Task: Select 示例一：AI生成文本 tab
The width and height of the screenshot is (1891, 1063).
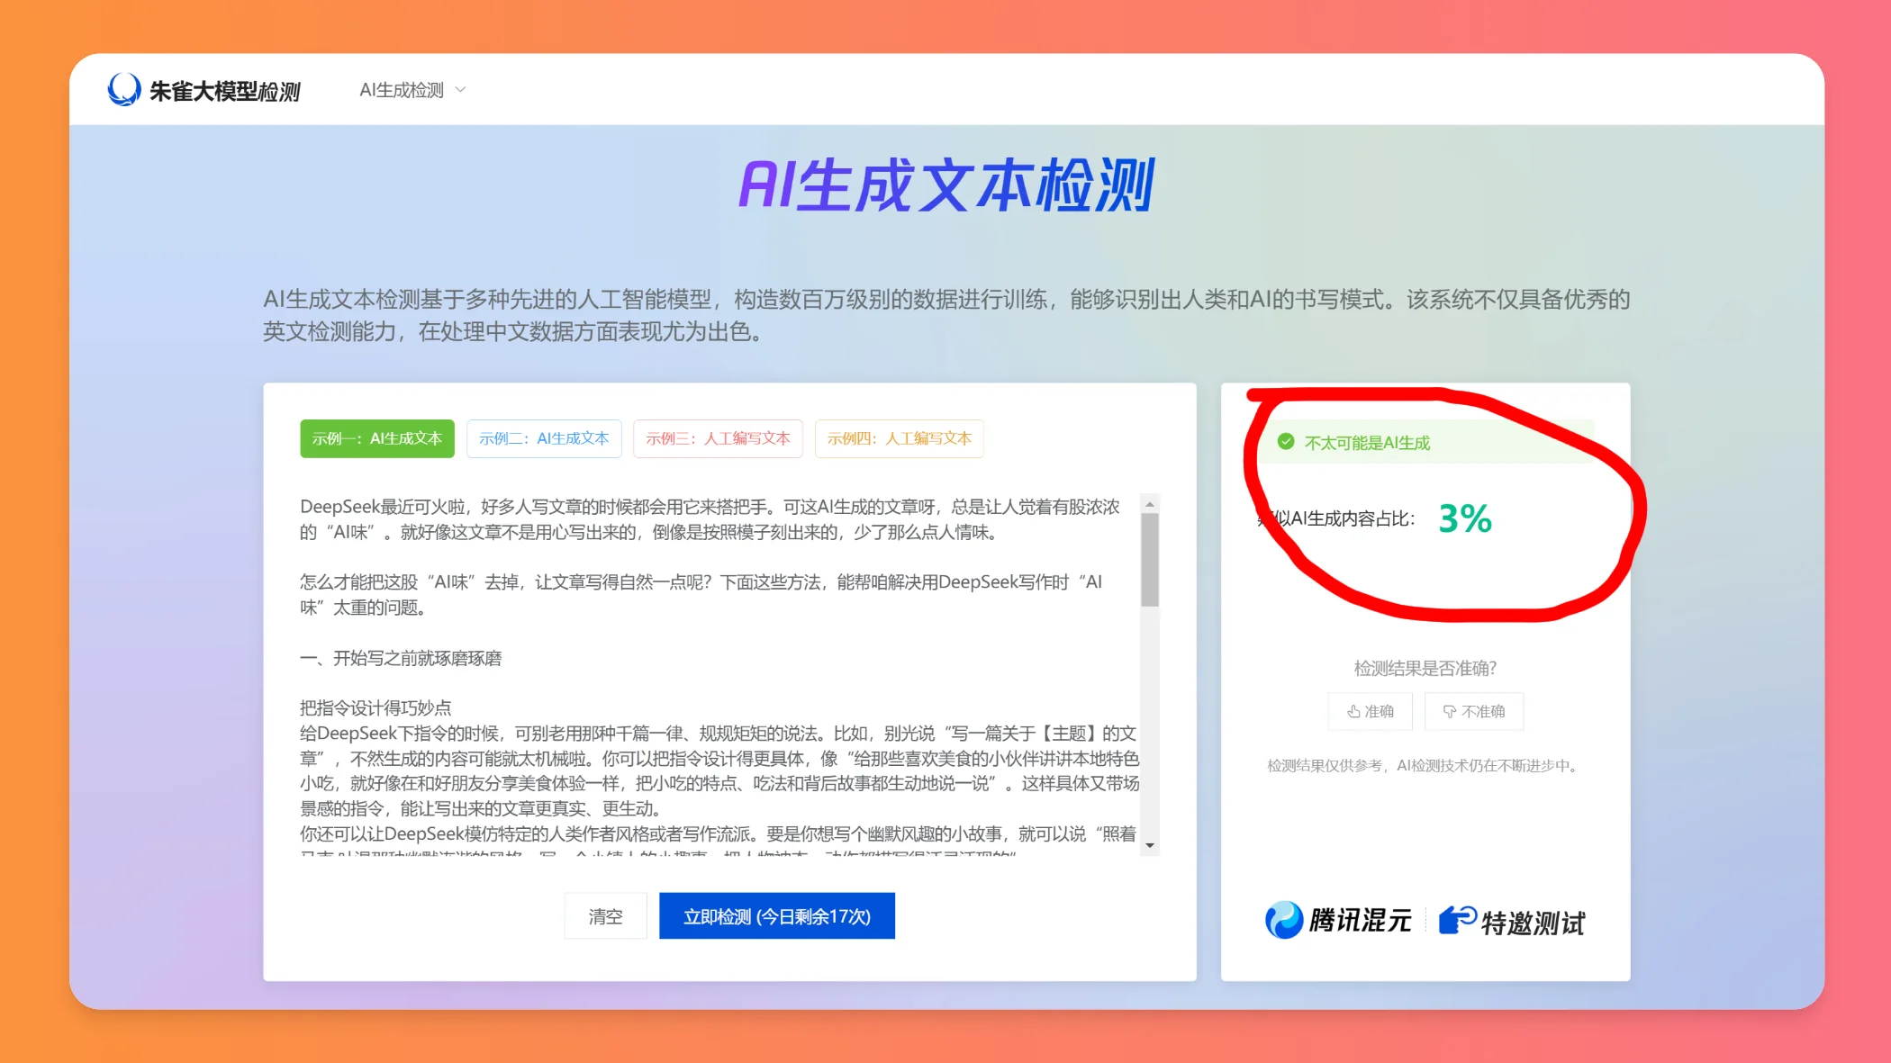Action: click(376, 437)
